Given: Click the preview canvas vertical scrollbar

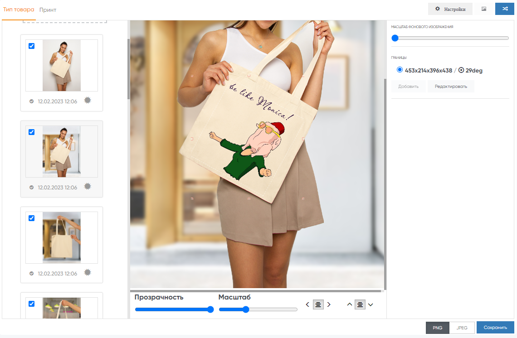Looking at the screenshot, I should pyautogui.click(x=385, y=184).
